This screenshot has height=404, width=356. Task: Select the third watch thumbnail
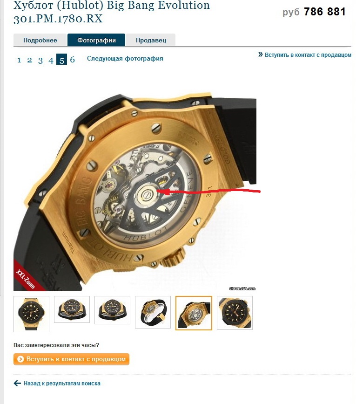(x=113, y=310)
